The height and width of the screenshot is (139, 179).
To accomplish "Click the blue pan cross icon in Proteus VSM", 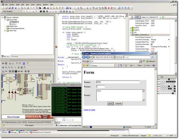I will [x=3, y=67].
